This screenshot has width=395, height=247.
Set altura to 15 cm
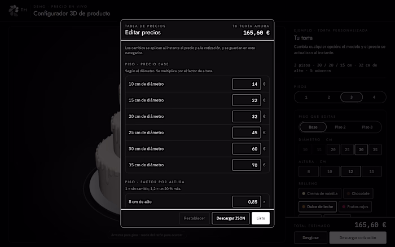point(371,171)
